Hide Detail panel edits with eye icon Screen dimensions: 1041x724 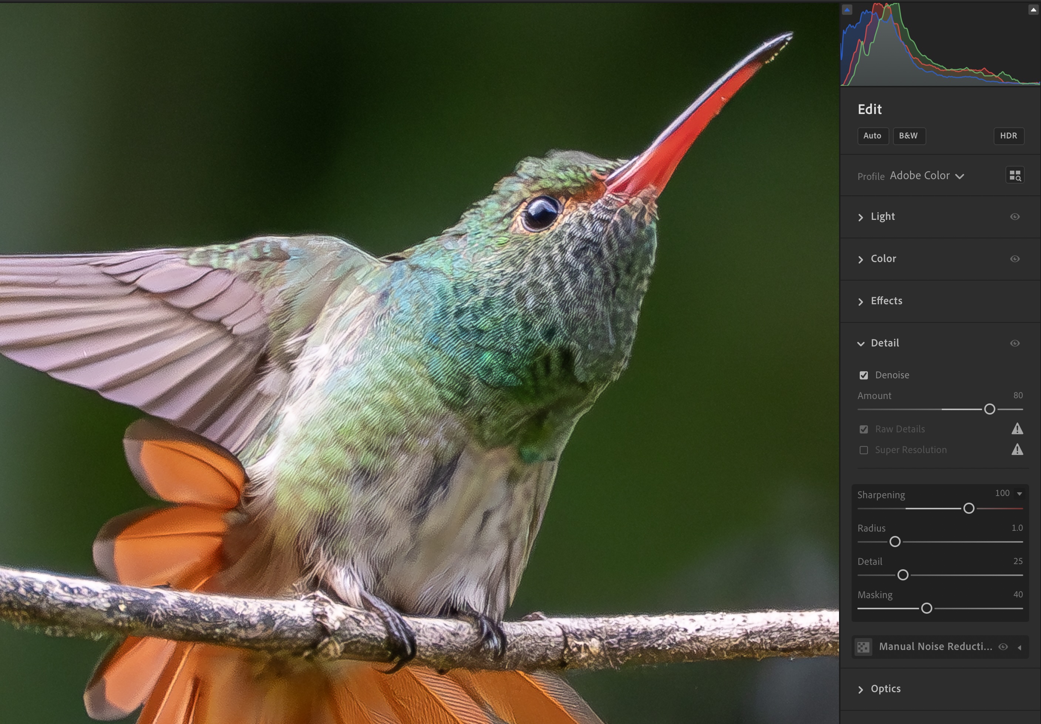coord(1015,343)
